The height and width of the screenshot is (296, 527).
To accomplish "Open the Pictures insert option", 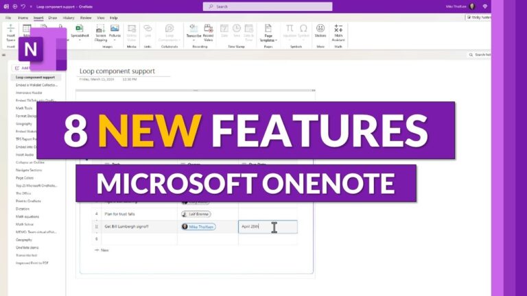I will pos(115,33).
